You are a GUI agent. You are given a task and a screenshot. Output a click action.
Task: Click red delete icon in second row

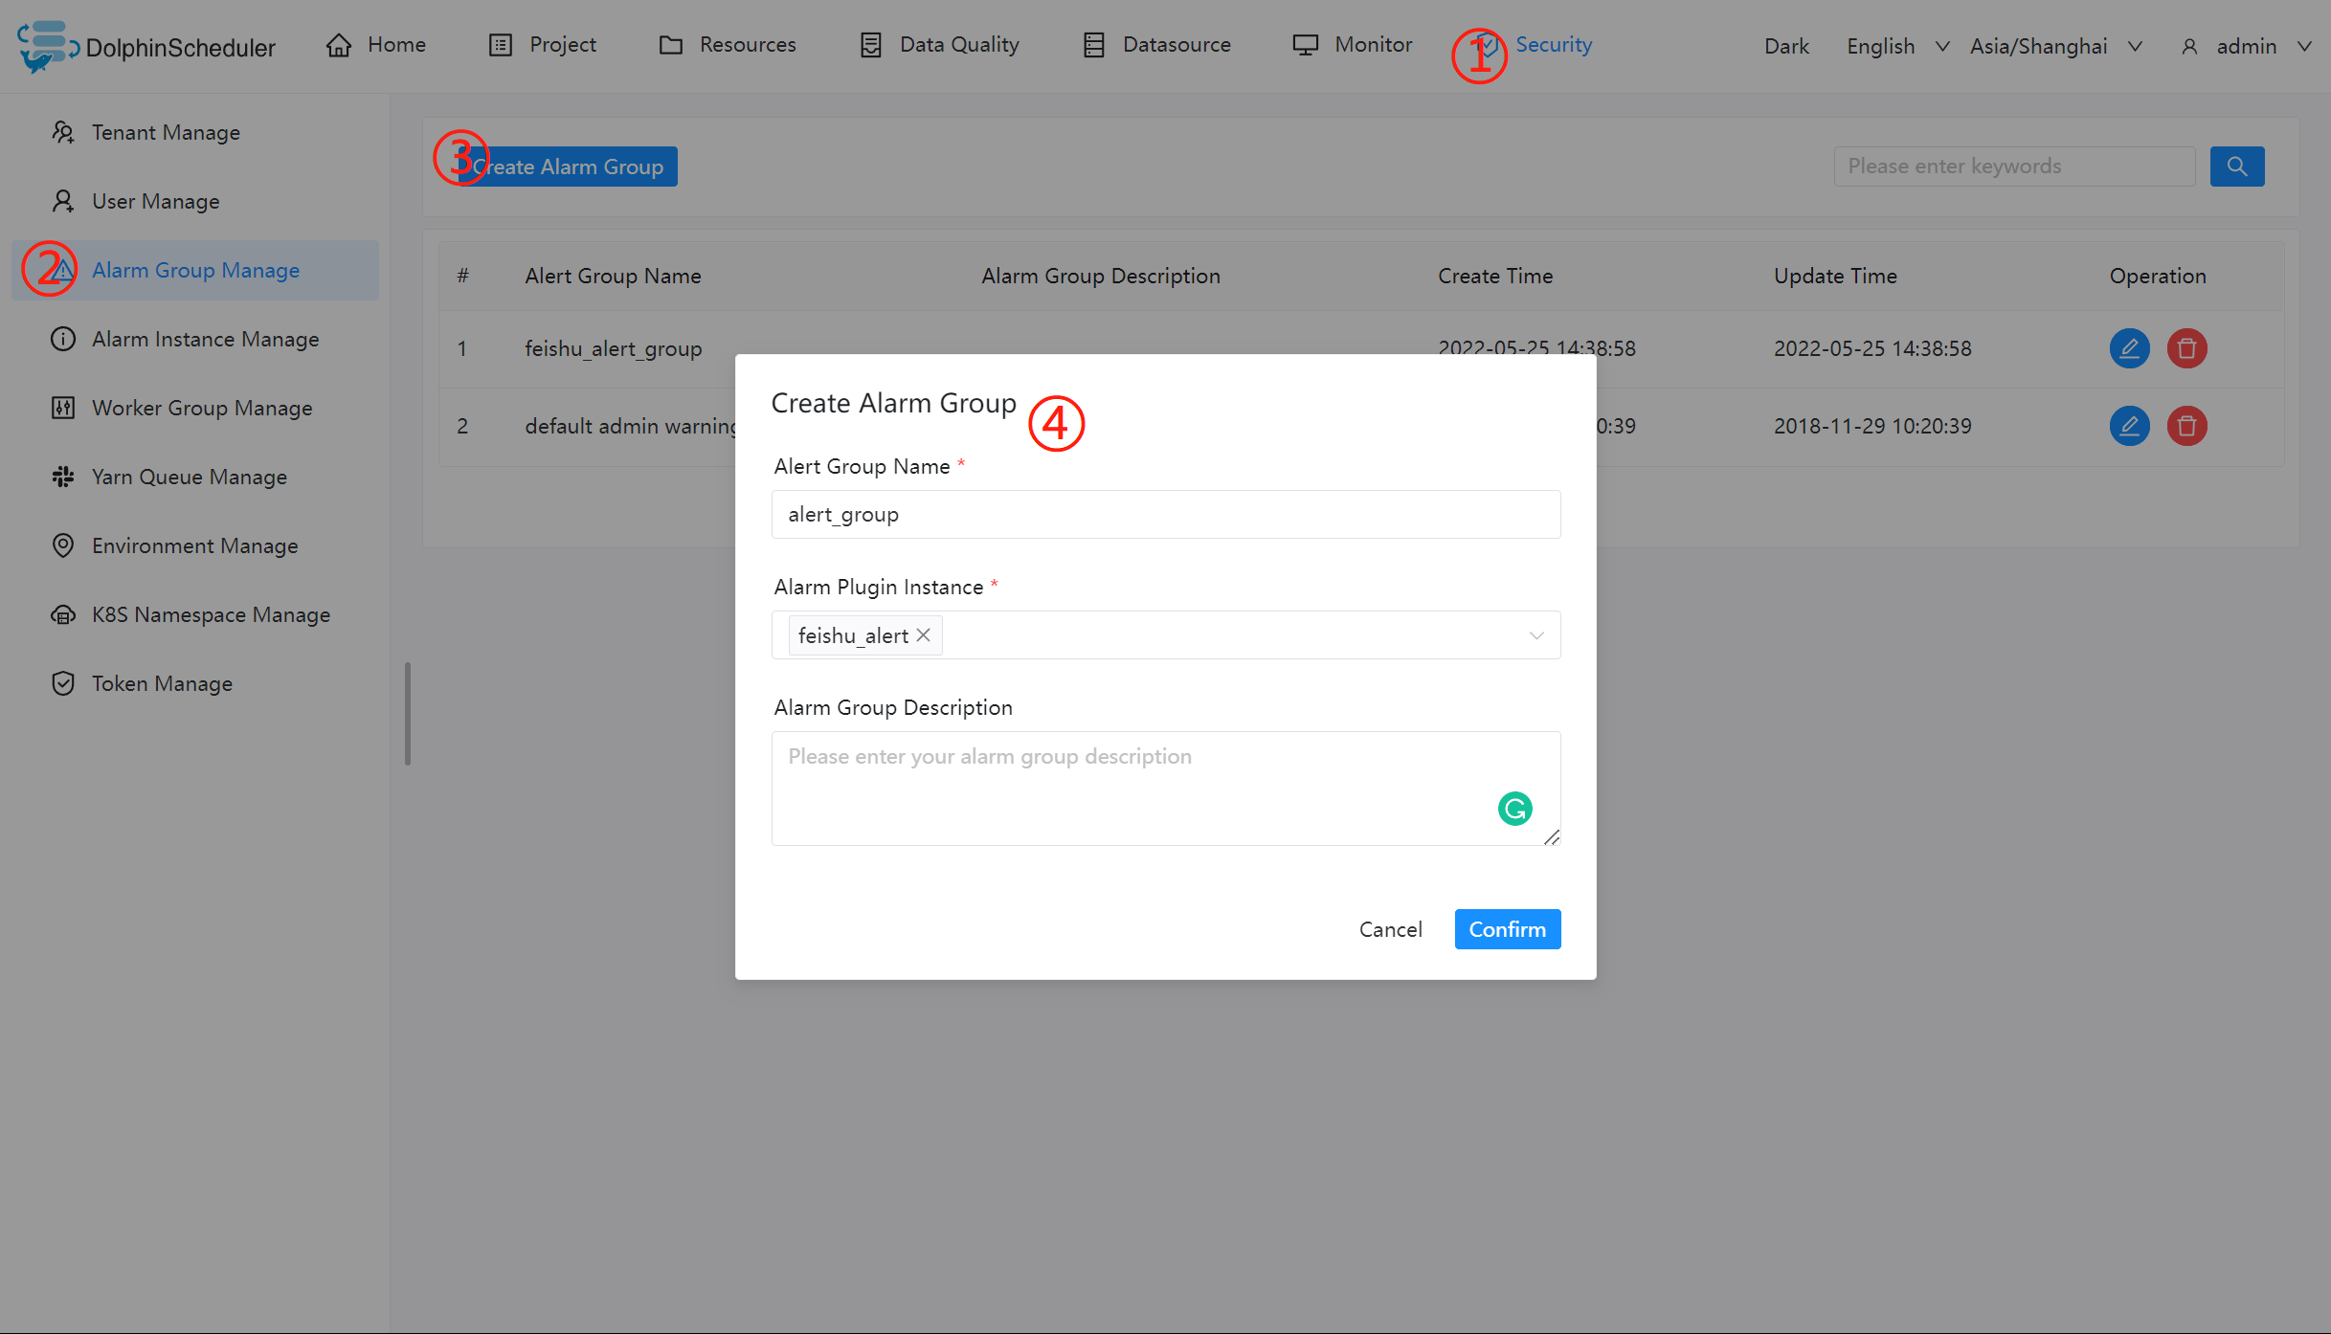[2186, 426]
